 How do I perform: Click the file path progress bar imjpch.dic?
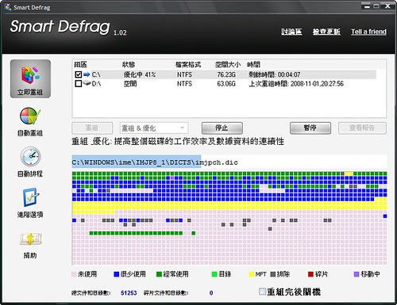coord(229,162)
